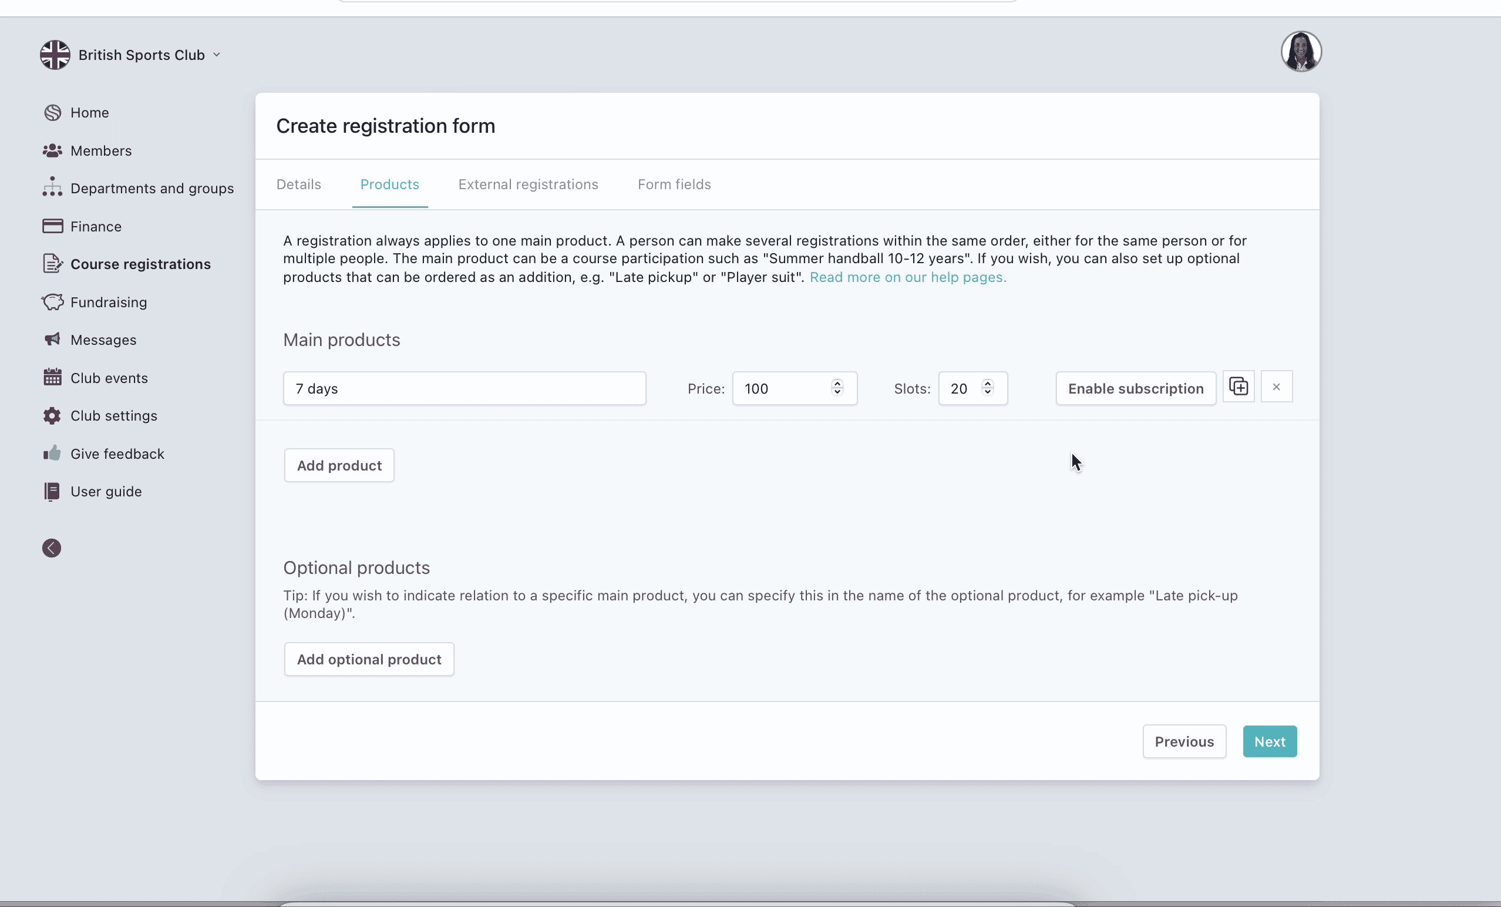1501x907 pixels.
Task: Remove the 7 days product row
Action: point(1276,387)
